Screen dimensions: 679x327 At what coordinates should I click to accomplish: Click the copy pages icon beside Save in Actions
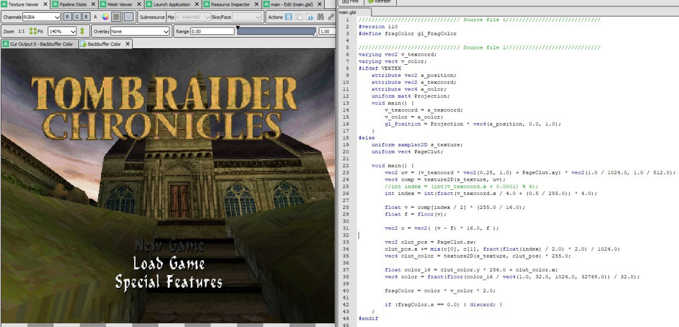tap(299, 17)
